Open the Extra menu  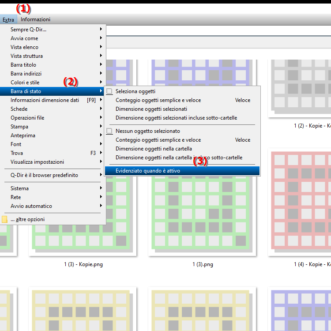(8, 19)
